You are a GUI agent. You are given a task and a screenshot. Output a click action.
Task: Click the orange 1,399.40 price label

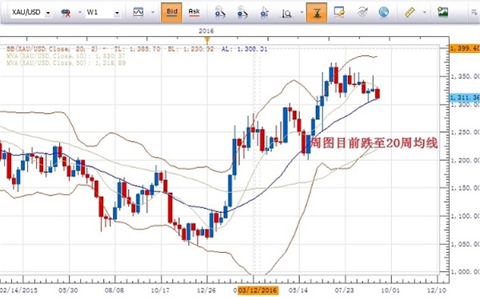click(x=464, y=48)
